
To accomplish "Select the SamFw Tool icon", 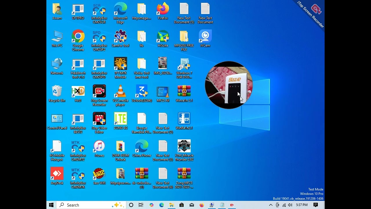I will point(120,39).
